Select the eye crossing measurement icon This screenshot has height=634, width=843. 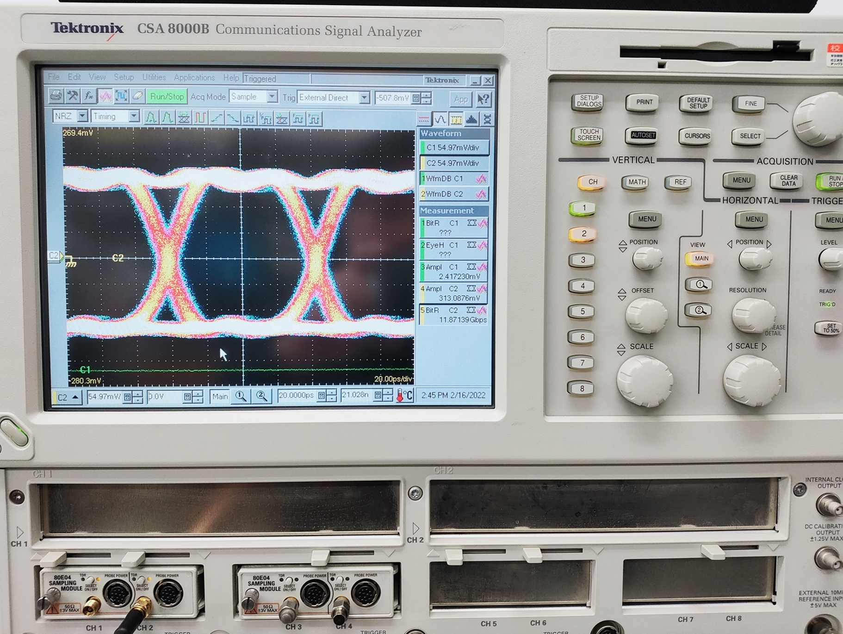pyautogui.click(x=184, y=118)
